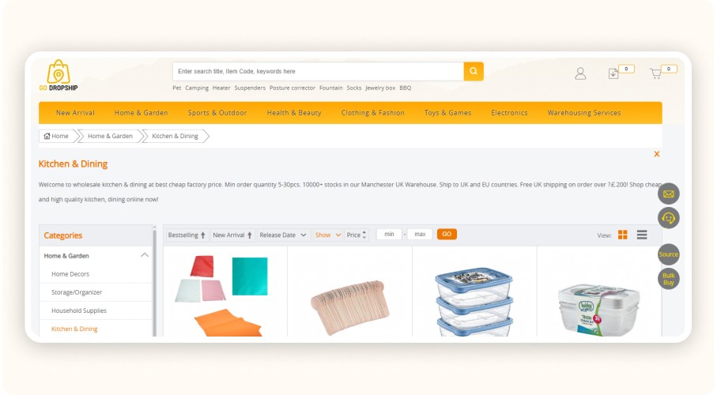The image size is (717, 395).
Task: Click the Suspenders suggested keyword
Action: 250,88
